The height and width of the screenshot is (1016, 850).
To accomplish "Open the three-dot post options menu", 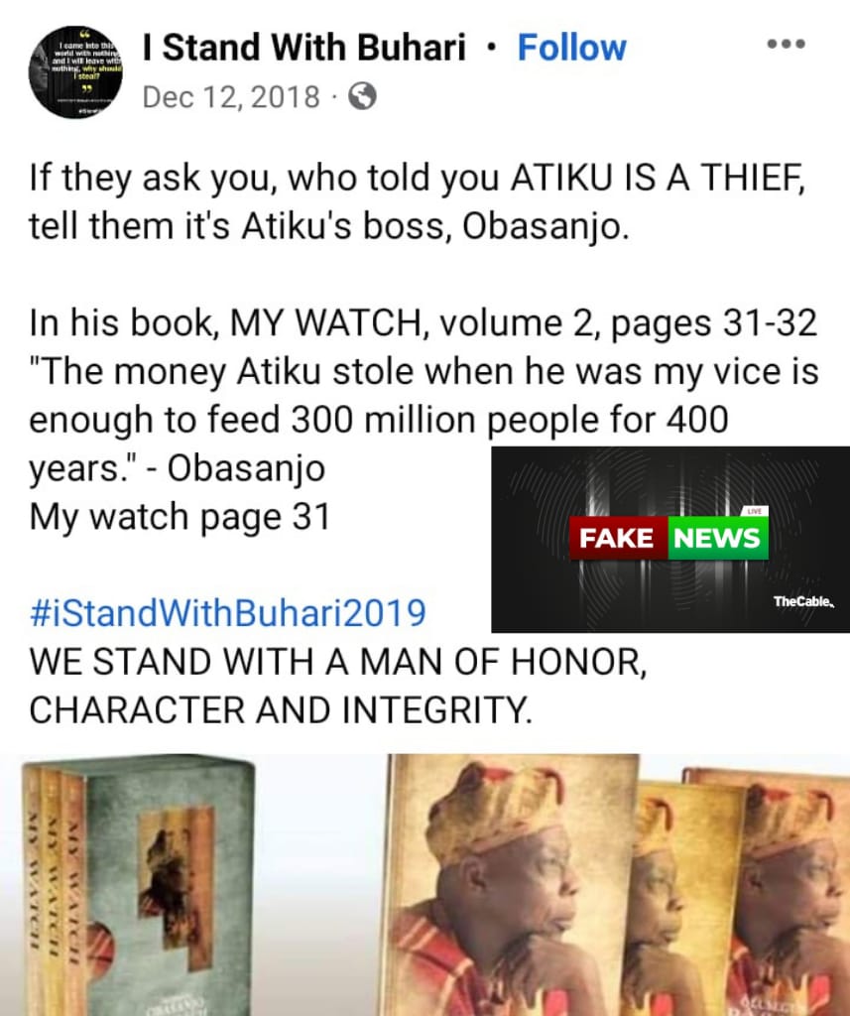I will [x=786, y=44].
